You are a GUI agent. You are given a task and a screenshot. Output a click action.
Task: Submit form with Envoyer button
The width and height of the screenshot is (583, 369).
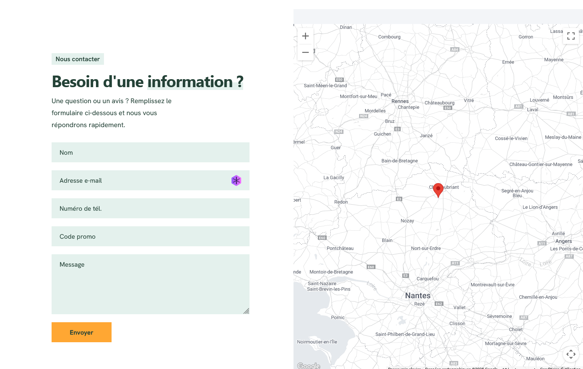[82, 332]
